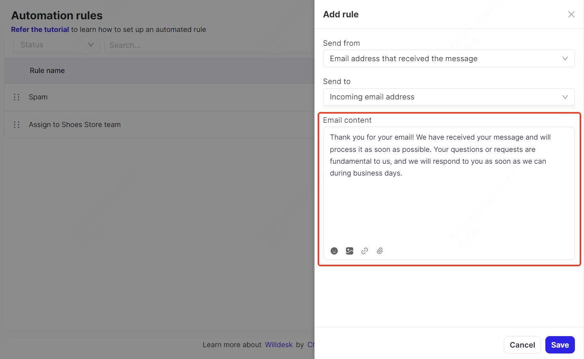The width and height of the screenshot is (584, 359).
Task: Cancel adding the rule
Action: [x=522, y=345]
